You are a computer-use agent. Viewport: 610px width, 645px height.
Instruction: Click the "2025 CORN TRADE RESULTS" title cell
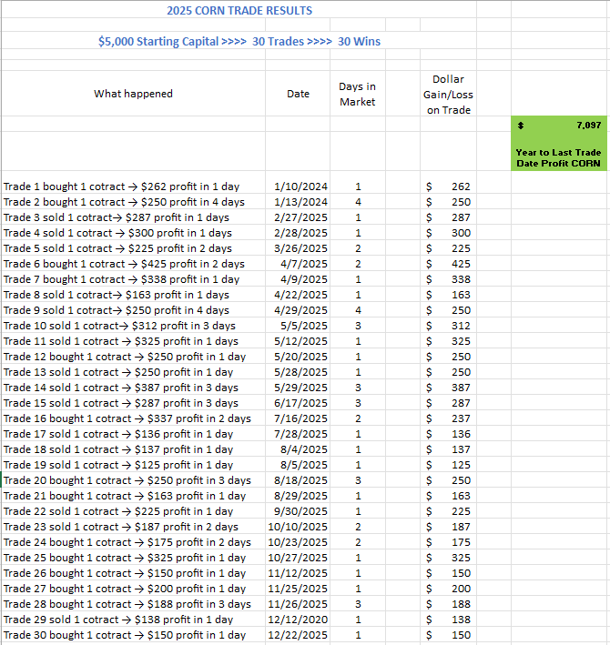tap(239, 11)
